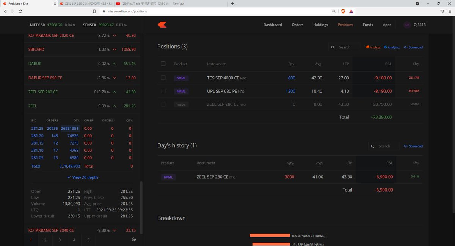The height and width of the screenshot is (246, 455).
Task: Open a new browser tab with plus
Action: [232, 3]
